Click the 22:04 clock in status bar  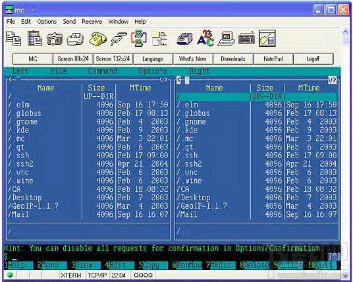coord(119,275)
